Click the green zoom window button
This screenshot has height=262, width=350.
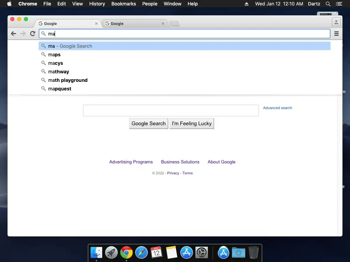click(26, 19)
